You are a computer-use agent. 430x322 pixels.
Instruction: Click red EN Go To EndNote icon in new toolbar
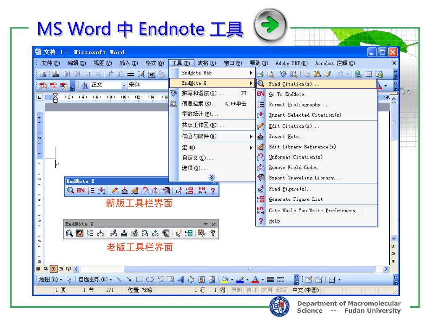click(x=81, y=190)
